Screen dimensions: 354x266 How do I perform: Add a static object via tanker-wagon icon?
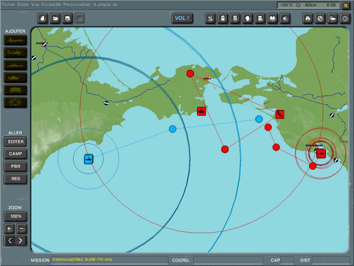pos(15,90)
